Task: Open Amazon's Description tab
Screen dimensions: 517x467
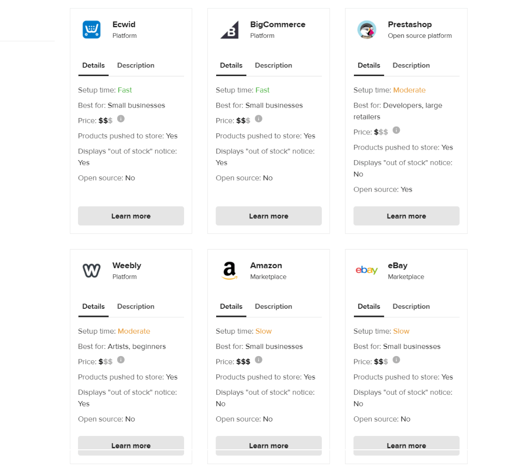Action: pyautogui.click(x=274, y=306)
